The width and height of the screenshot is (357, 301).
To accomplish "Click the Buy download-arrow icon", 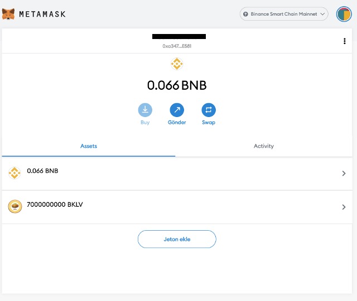I will coord(145,110).
